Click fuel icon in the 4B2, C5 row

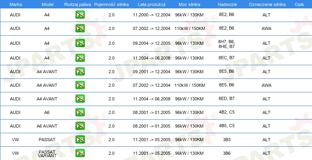point(80,112)
